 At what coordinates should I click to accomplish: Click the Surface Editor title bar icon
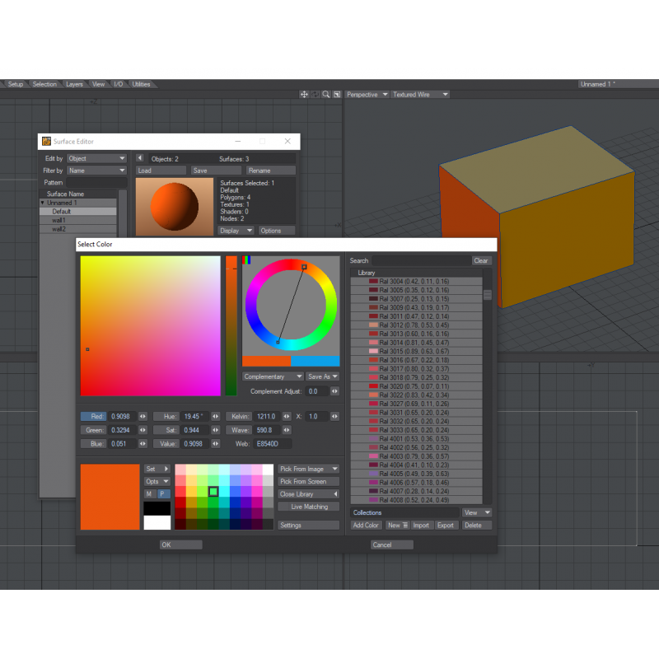click(x=47, y=141)
